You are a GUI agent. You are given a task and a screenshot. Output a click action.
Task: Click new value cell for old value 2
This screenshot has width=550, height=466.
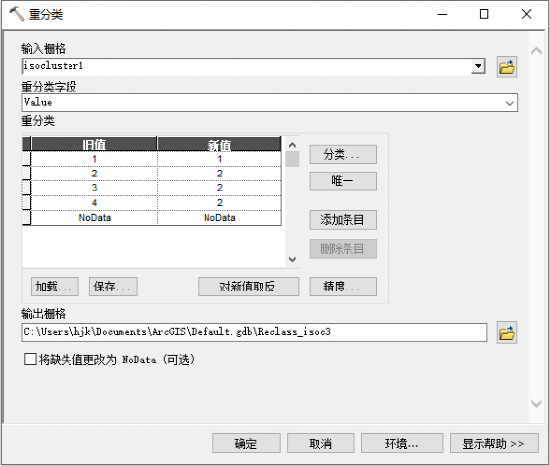[219, 174]
